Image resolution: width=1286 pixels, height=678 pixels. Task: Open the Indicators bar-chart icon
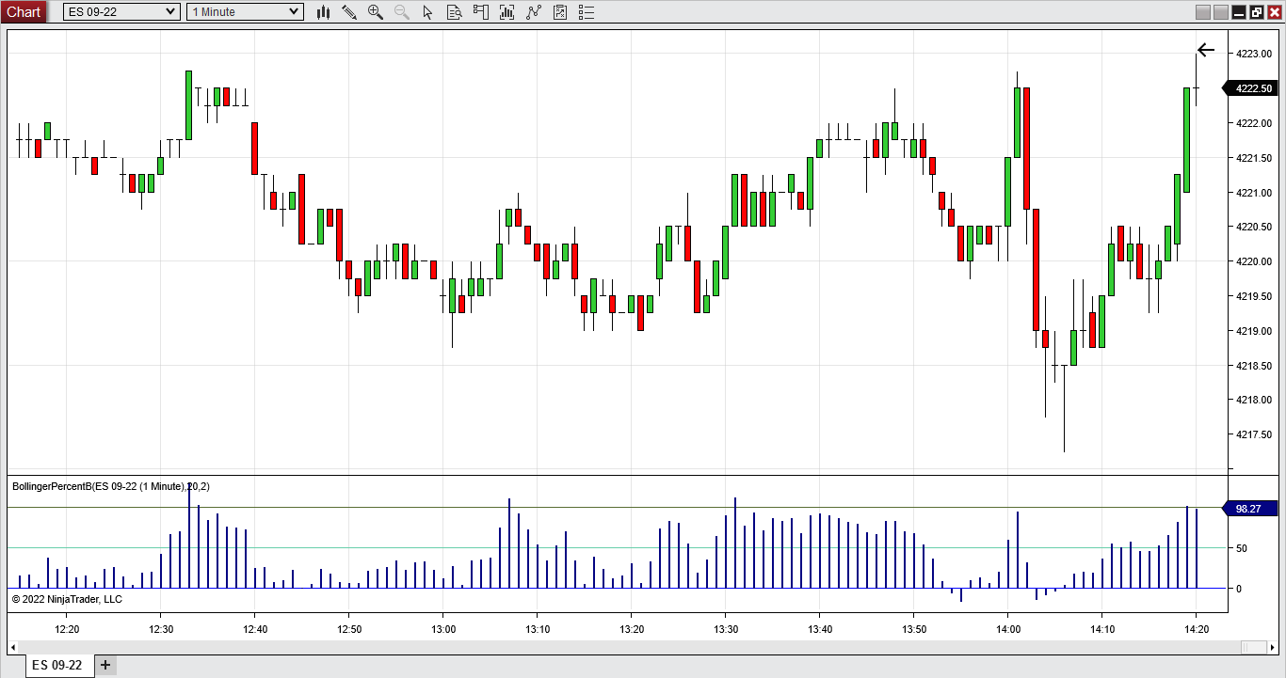point(507,12)
